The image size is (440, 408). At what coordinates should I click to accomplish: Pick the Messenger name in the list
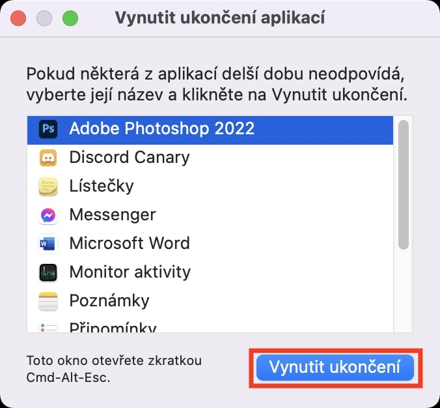(113, 214)
